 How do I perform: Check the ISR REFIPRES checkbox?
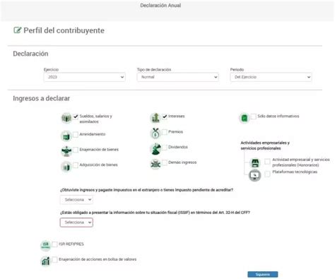[54, 244]
